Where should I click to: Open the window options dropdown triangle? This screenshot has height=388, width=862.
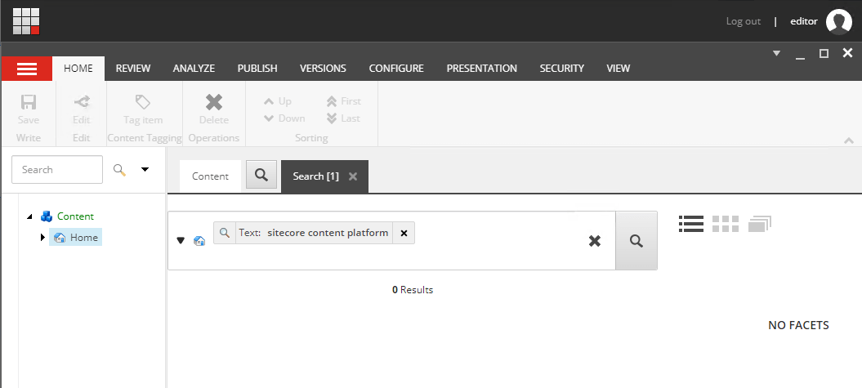[x=777, y=53]
